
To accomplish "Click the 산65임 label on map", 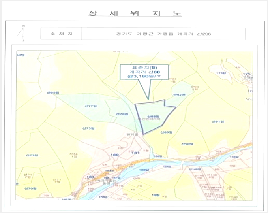I will 53,93.
